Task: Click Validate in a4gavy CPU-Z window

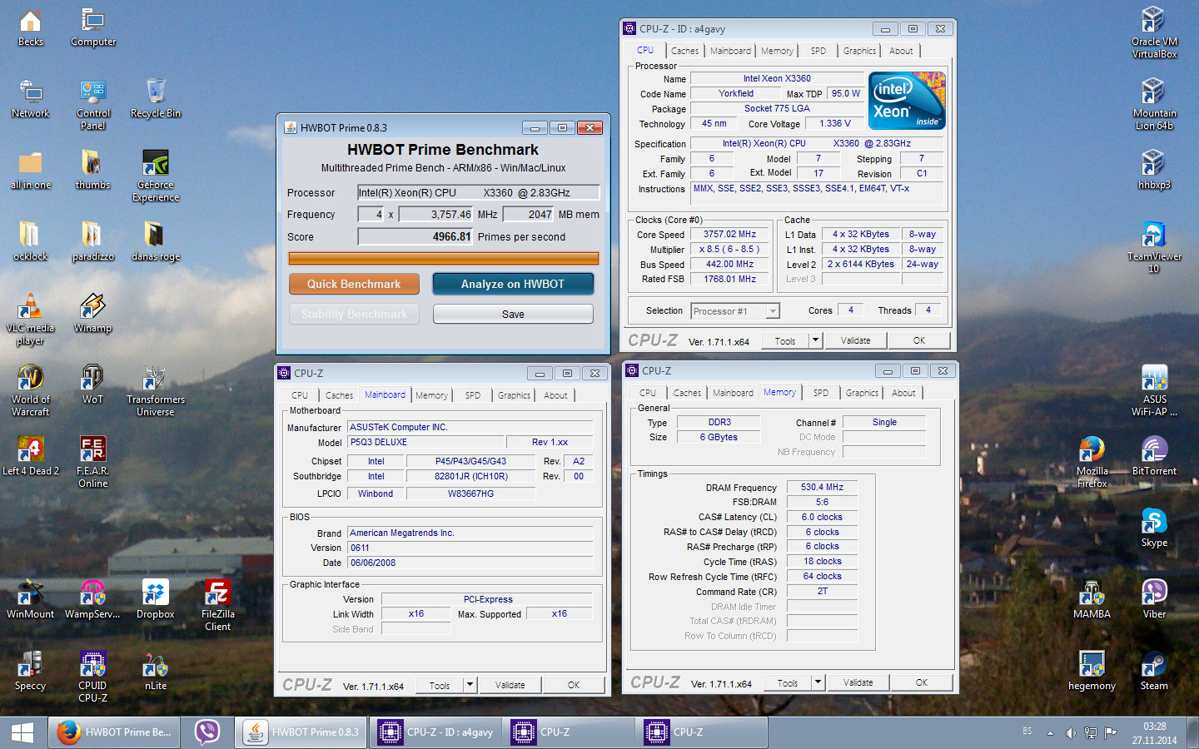Action: coord(855,340)
